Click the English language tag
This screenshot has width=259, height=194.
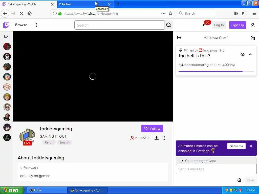[x=64, y=142]
